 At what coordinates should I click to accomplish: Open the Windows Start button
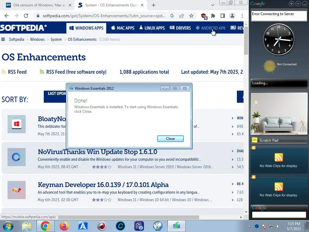click(8, 226)
